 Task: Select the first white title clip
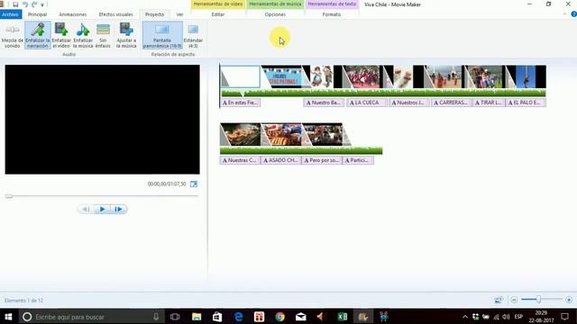tap(241, 76)
